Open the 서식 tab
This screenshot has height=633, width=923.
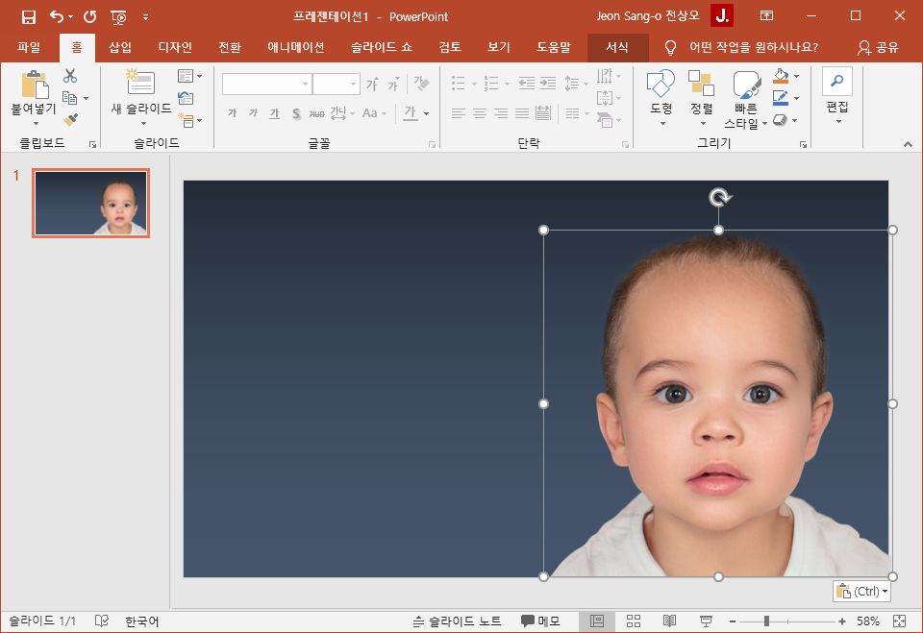(617, 47)
